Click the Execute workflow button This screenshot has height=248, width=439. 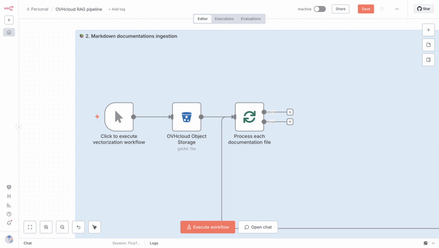point(207,227)
